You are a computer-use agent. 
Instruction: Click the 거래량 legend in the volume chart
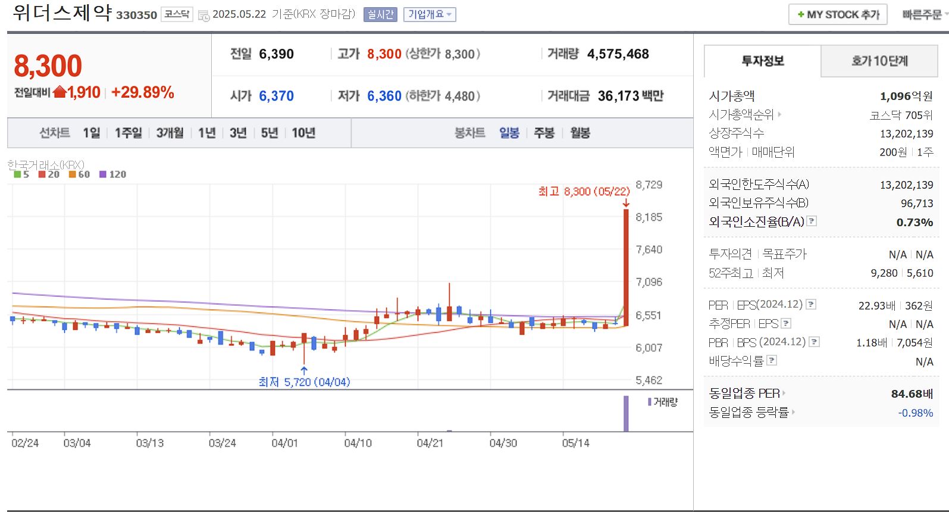663,402
